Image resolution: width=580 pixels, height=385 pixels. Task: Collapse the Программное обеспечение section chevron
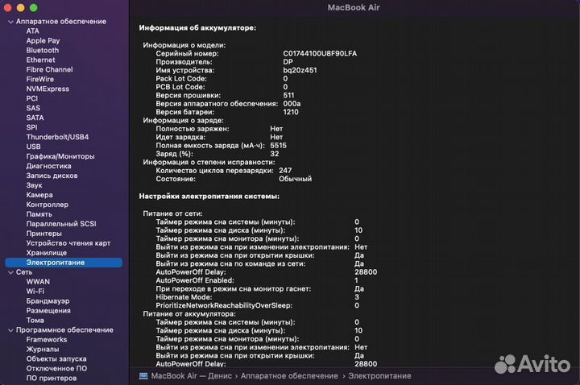[10, 330]
